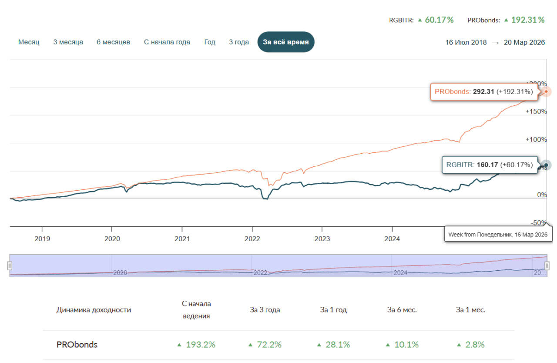The width and height of the screenshot is (557, 363).
Task: Click the PRObonds 292.31 tooltip label
Action: click(x=484, y=92)
